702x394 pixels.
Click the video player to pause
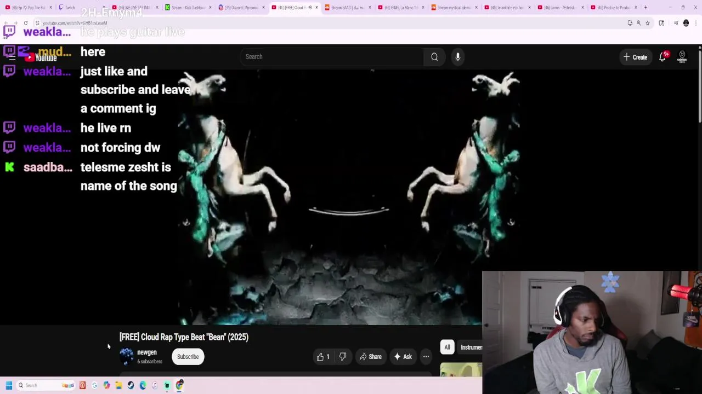[349, 197]
